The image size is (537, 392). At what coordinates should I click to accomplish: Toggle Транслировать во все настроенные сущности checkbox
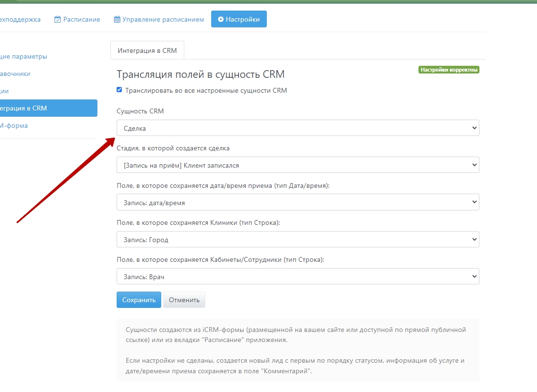click(x=119, y=90)
